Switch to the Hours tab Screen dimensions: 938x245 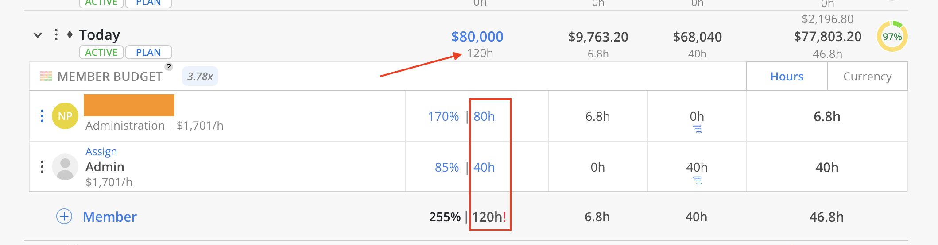click(x=787, y=76)
